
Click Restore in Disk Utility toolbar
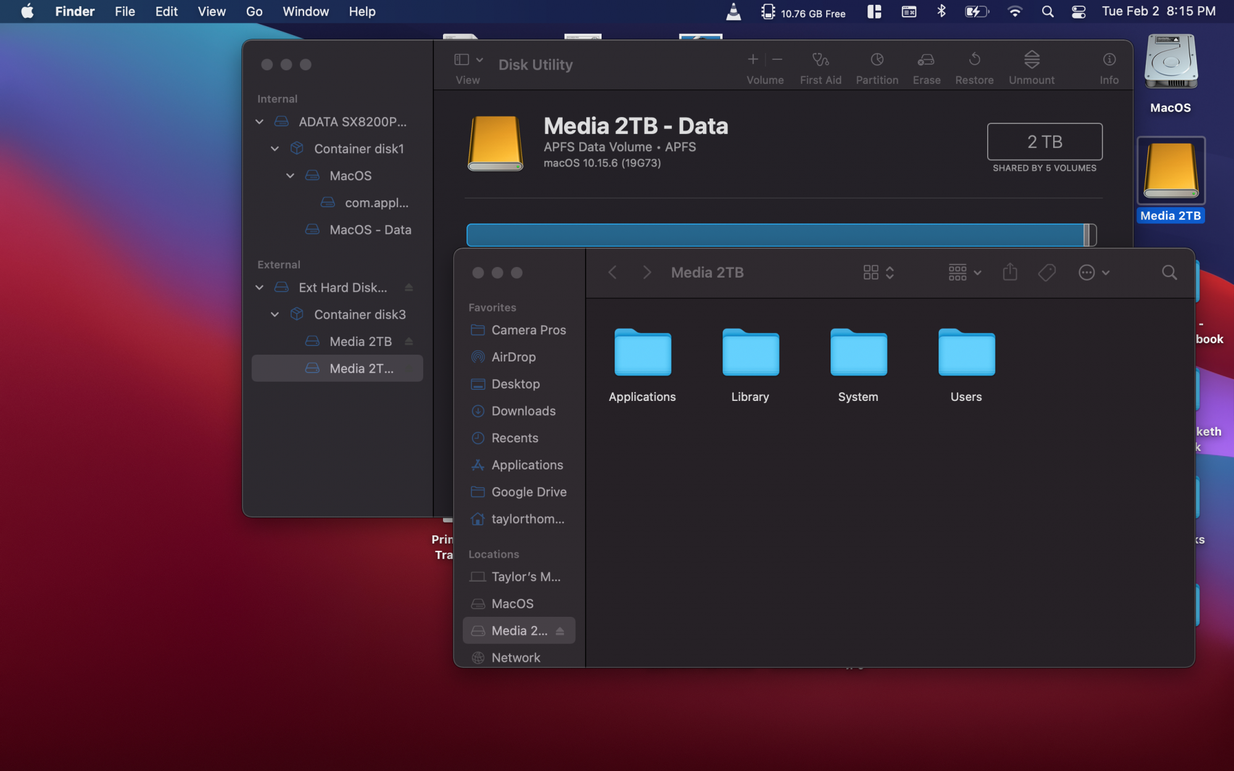[974, 68]
